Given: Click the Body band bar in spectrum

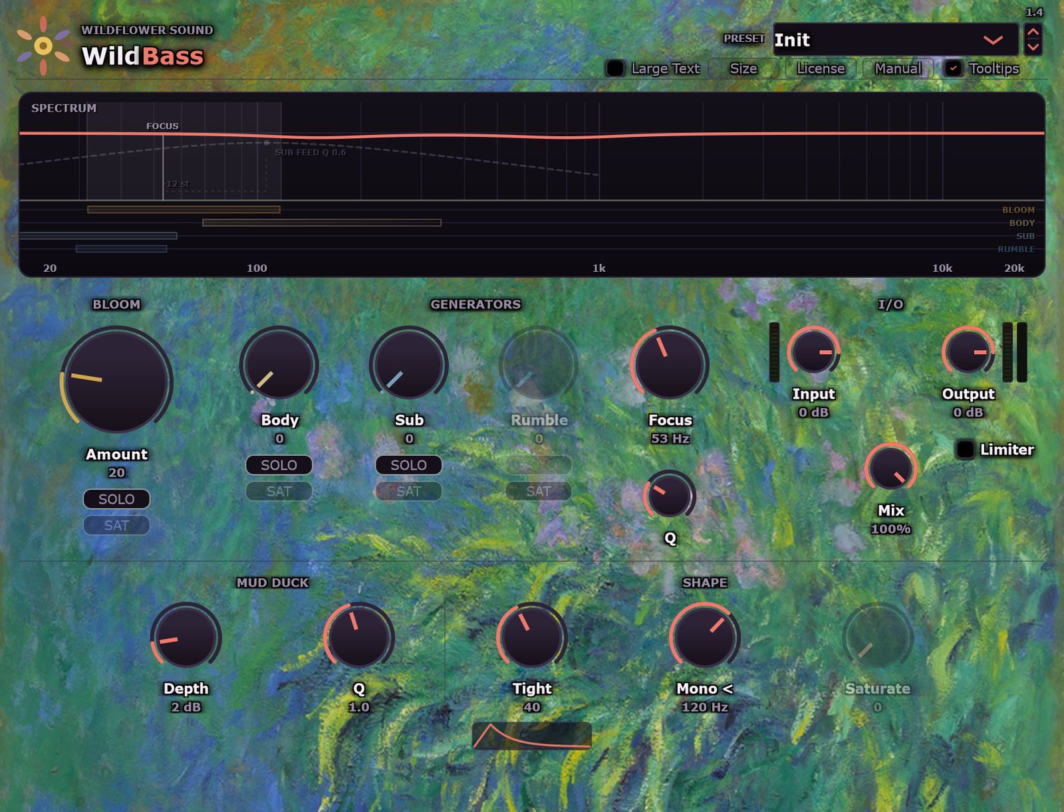Looking at the screenshot, I should pos(322,223).
